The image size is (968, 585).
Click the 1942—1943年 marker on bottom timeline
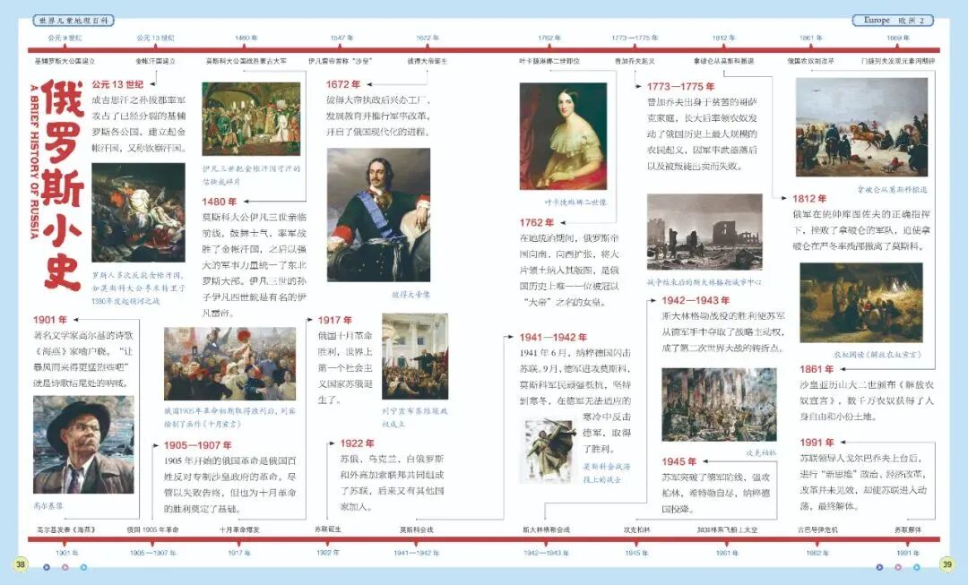point(546,553)
